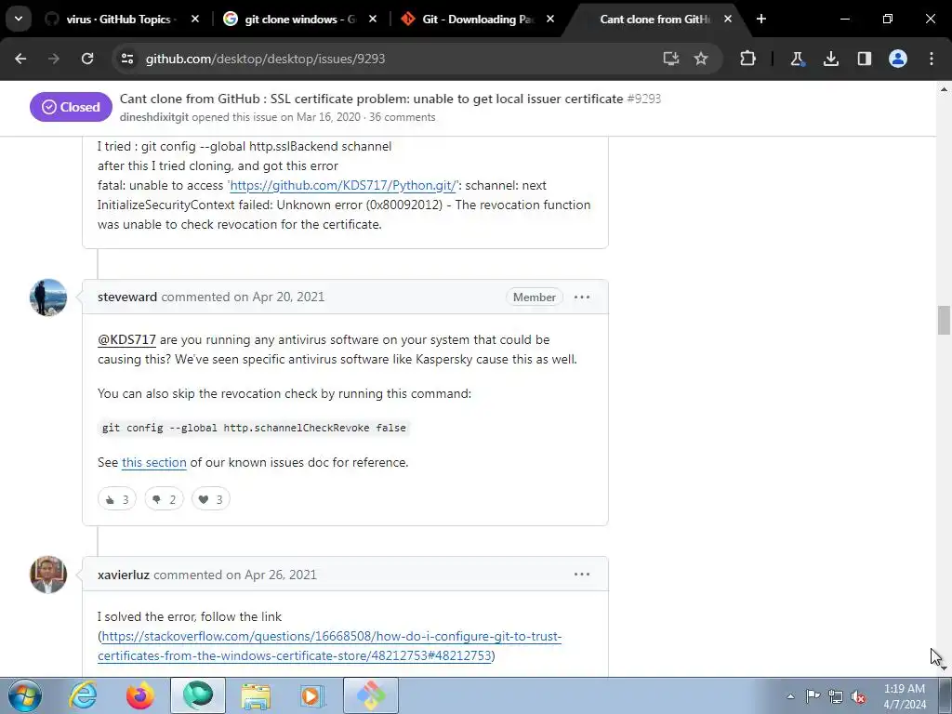Click the Closed issue status badge
Screen dimensions: 952x714
pos(71,107)
